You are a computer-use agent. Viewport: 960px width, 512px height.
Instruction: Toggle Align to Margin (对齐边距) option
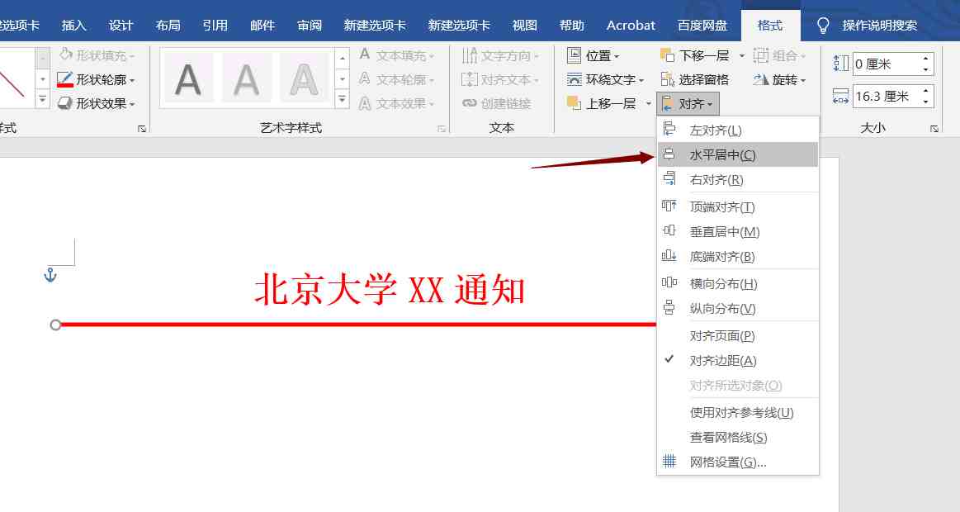click(737, 360)
